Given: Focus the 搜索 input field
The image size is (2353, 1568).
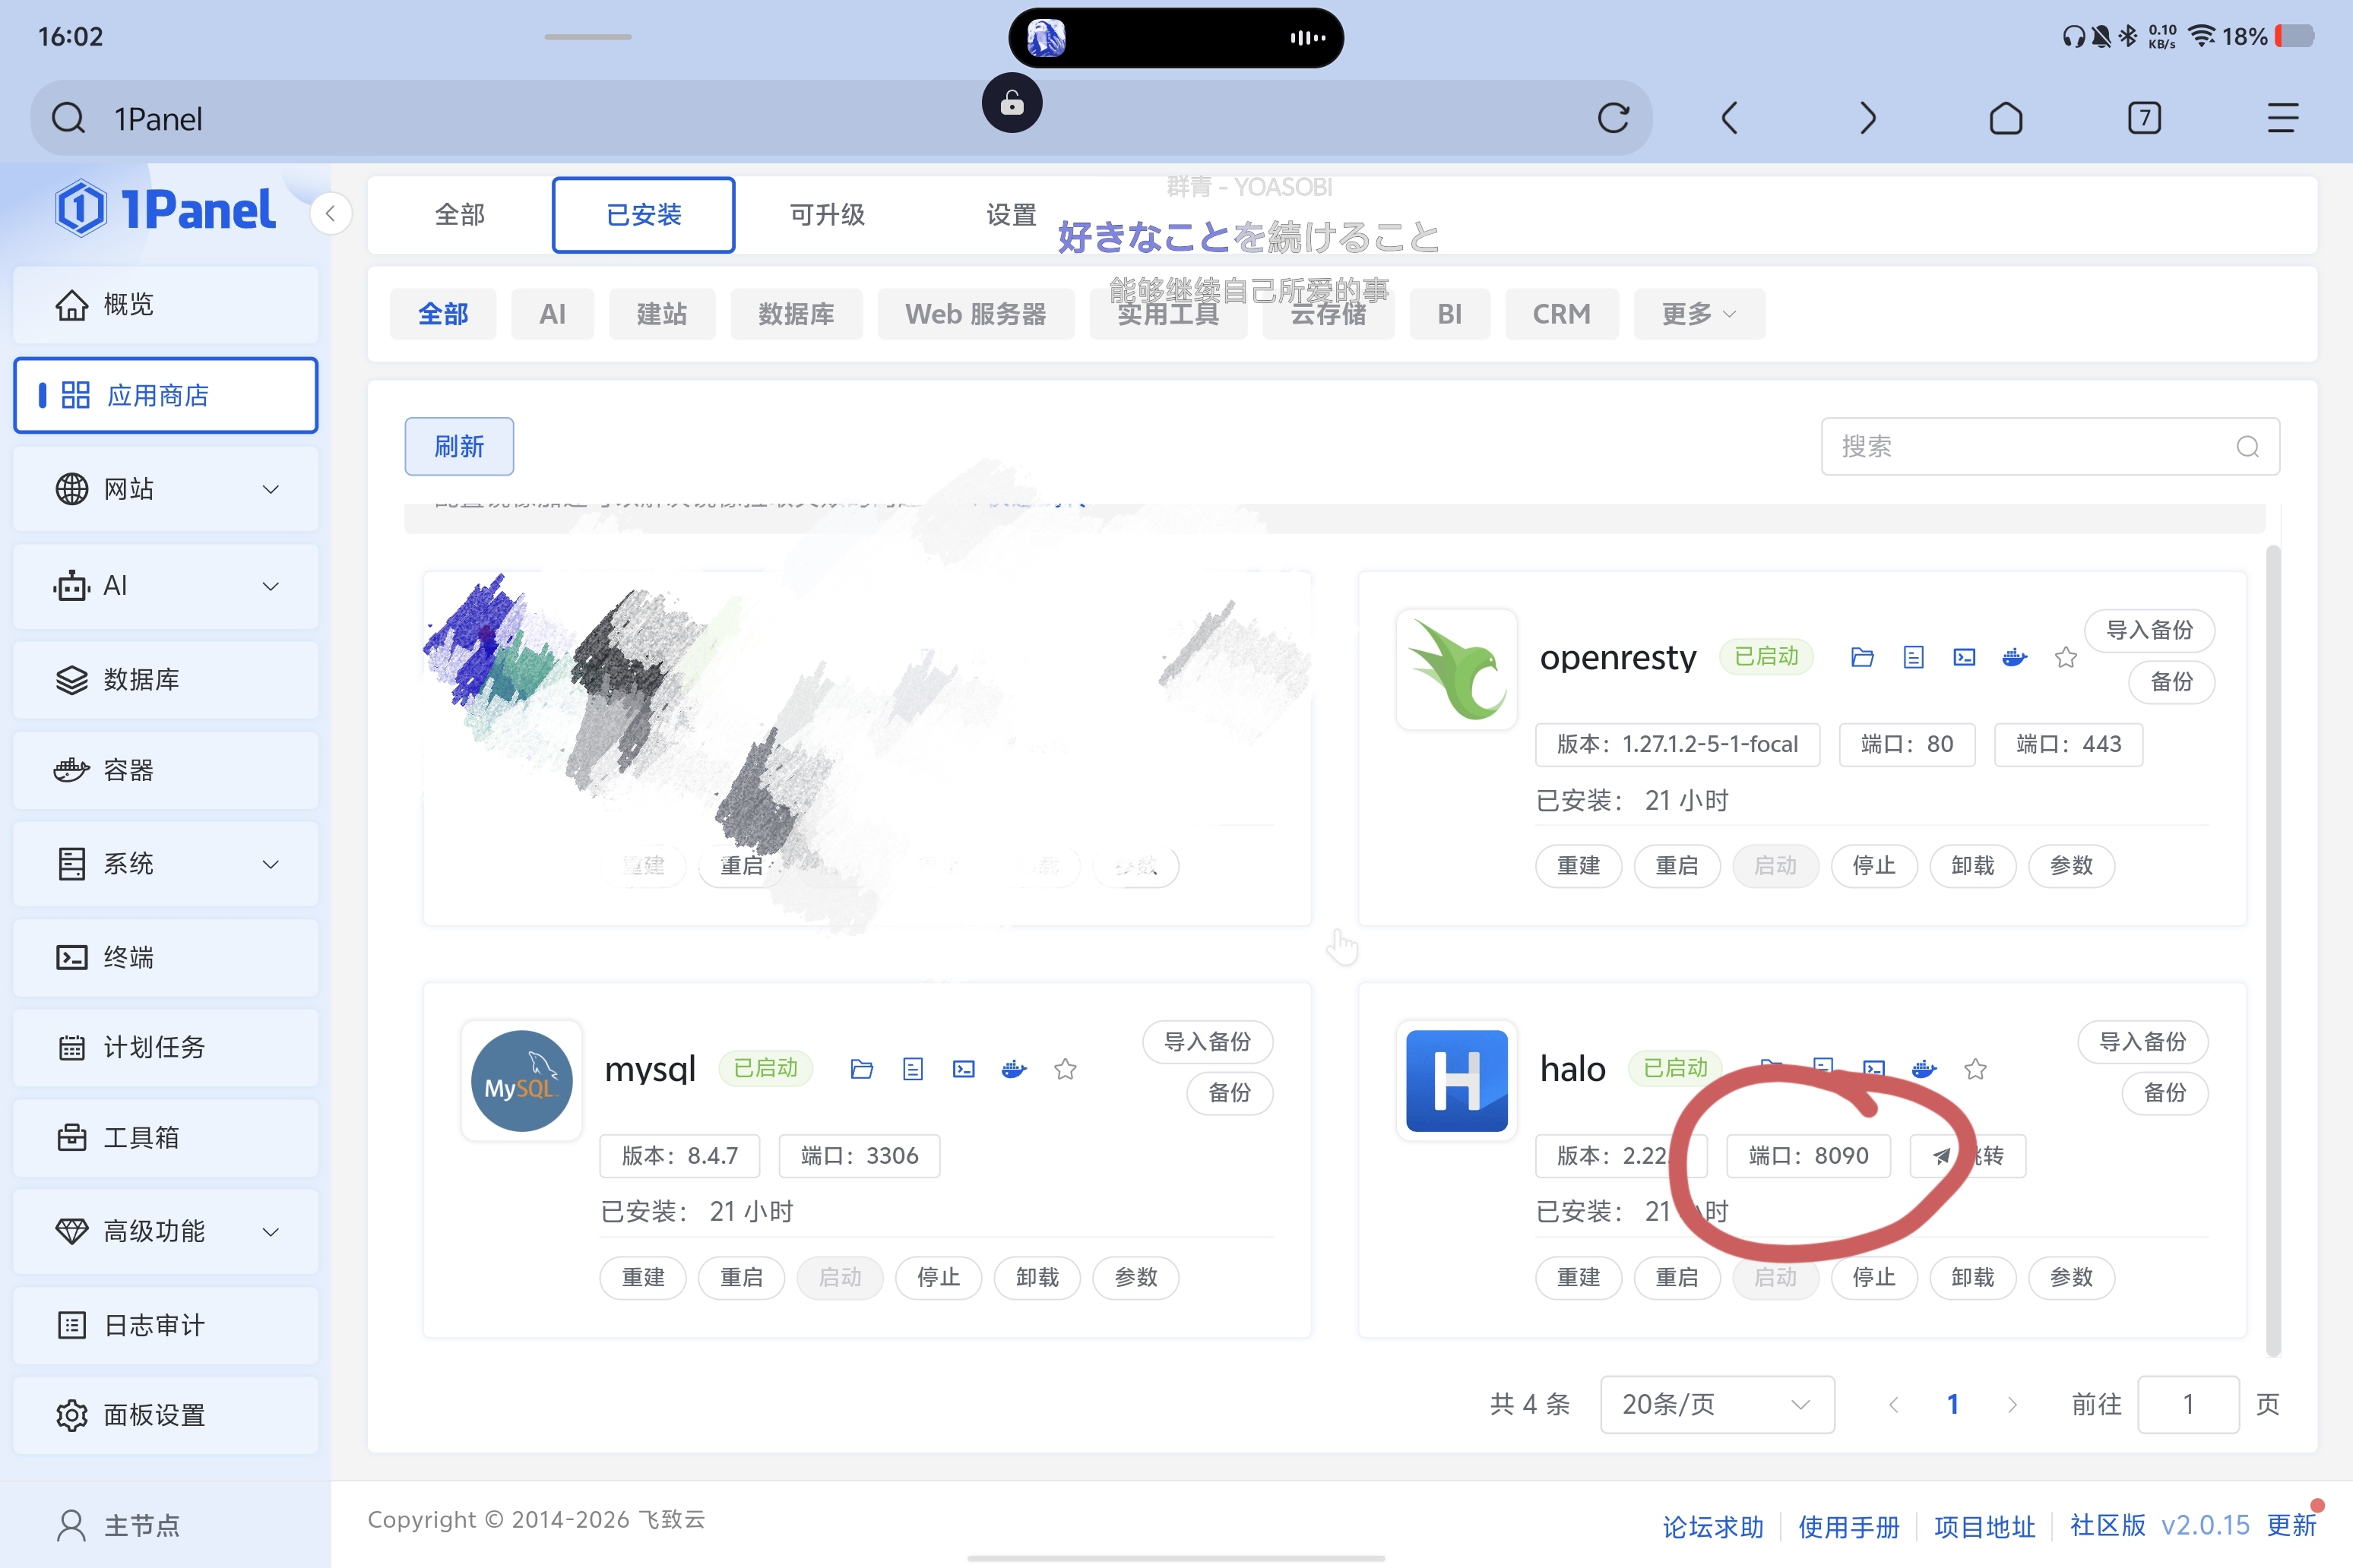Looking at the screenshot, I should tap(2031, 446).
